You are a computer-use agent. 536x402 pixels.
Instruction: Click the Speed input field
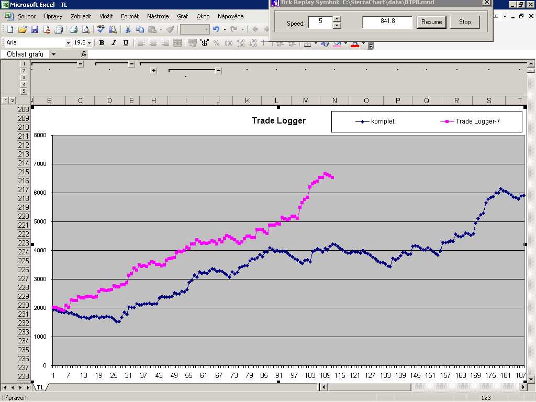320,21
